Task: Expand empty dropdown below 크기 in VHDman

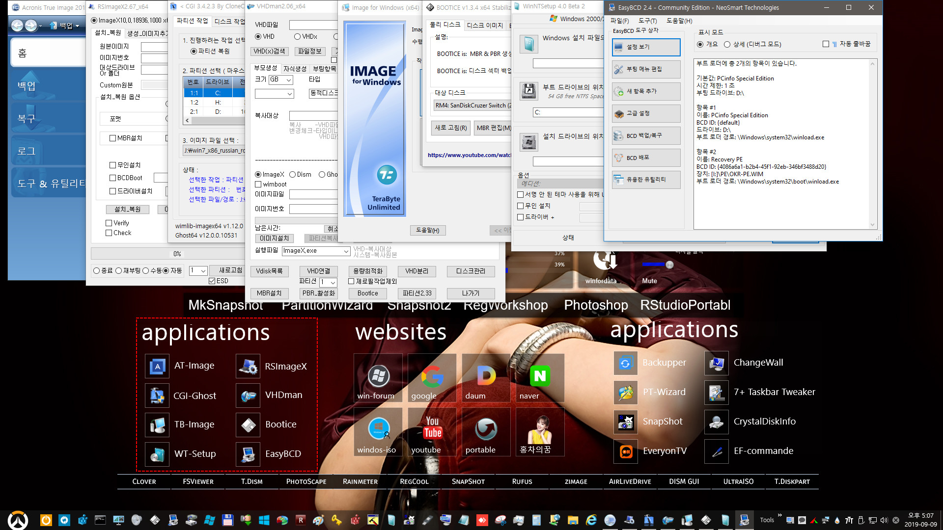Action: click(x=274, y=94)
